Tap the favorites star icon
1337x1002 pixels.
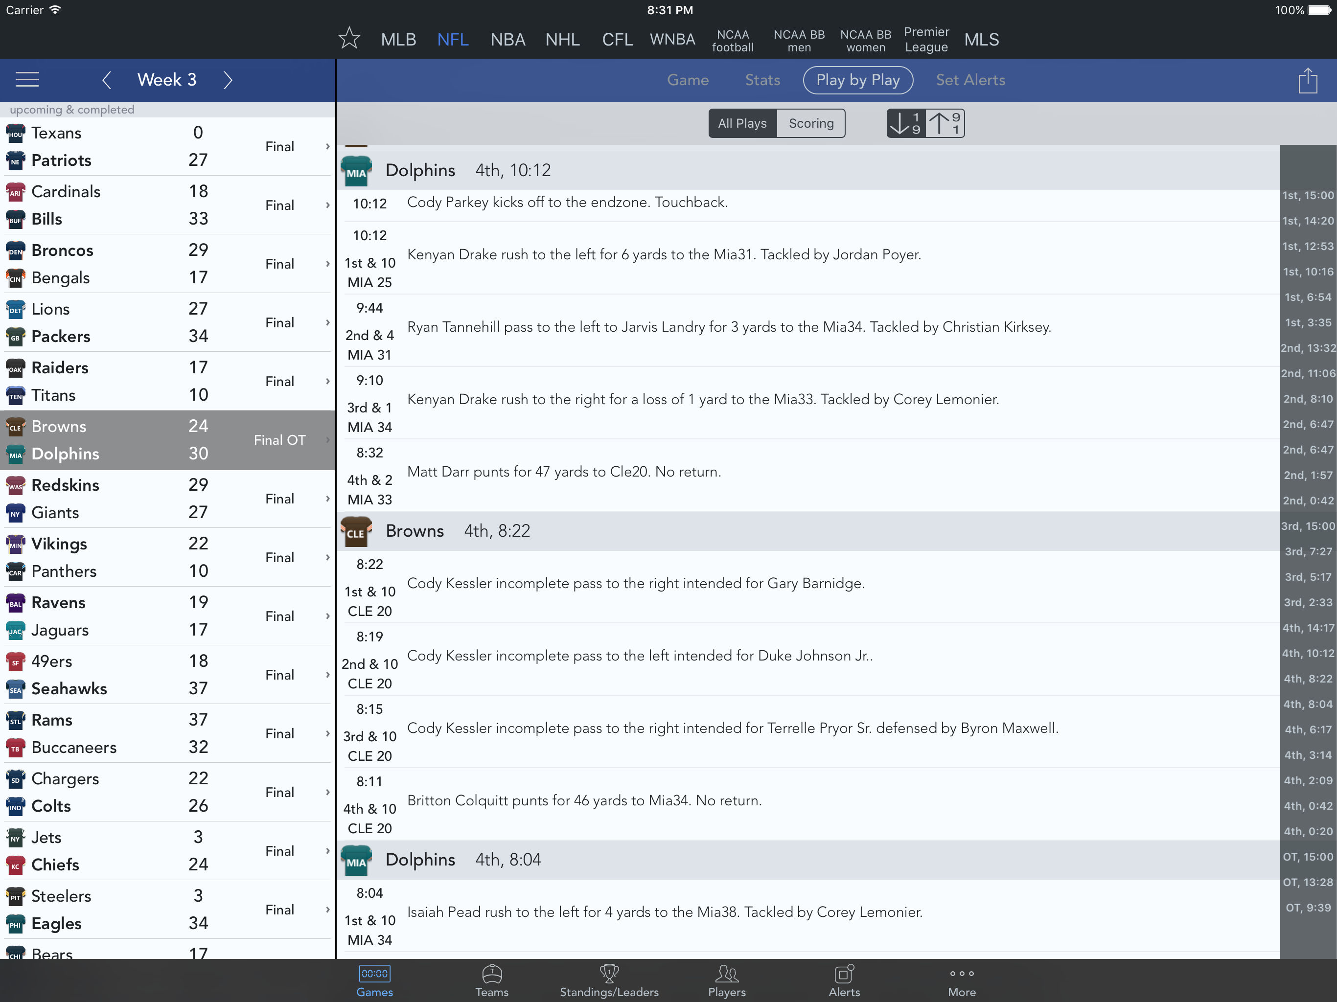point(349,39)
